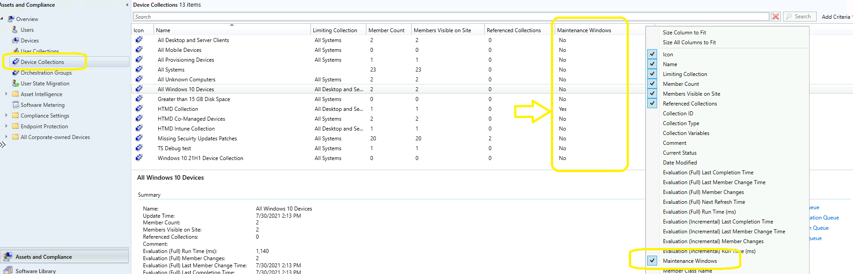This screenshot has width=853, height=274.
Task: Open navigation pane overflow chevrons
Action: tap(3, 144)
